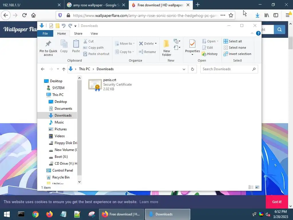293x220 pixels.
Task: Select SYSTEM in navigation pane
Action: (x=58, y=88)
